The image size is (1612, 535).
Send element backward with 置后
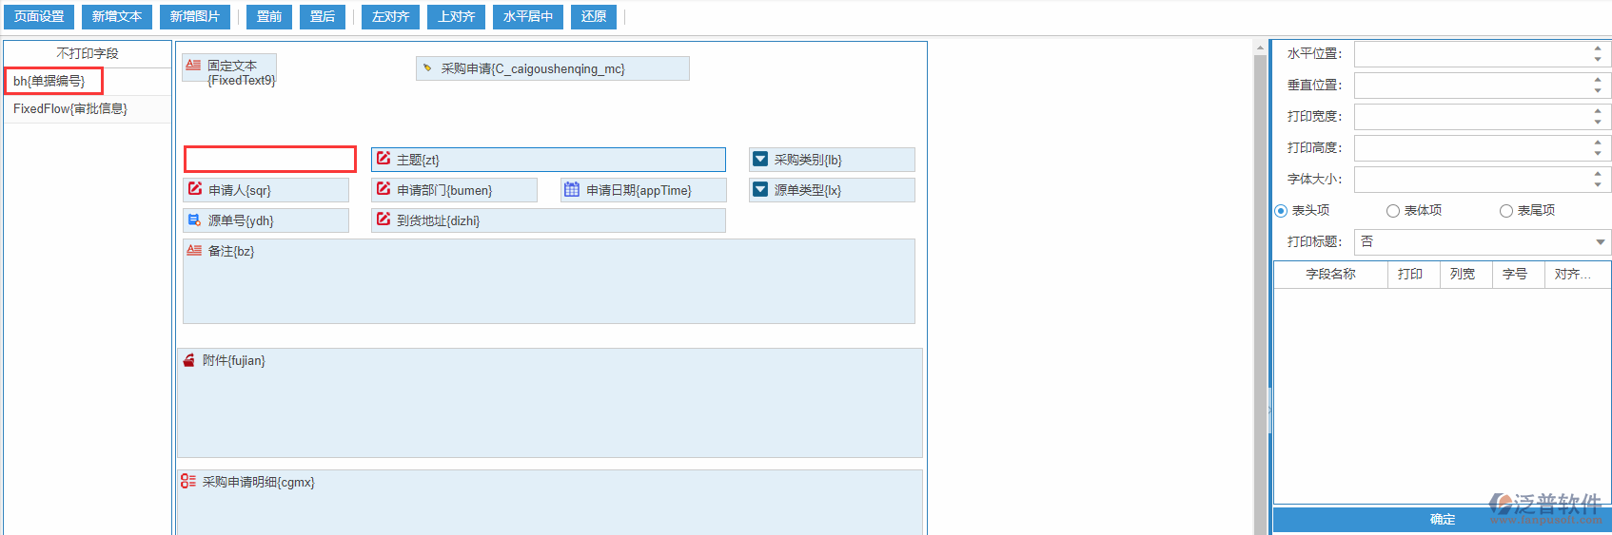tap(323, 17)
